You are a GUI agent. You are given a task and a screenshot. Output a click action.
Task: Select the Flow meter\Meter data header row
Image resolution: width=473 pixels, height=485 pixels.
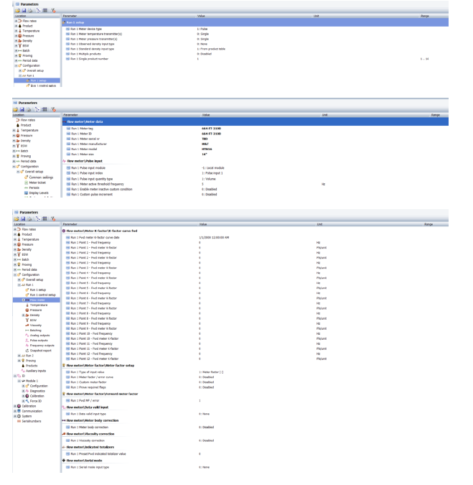pyautogui.click(x=256, y=121)
